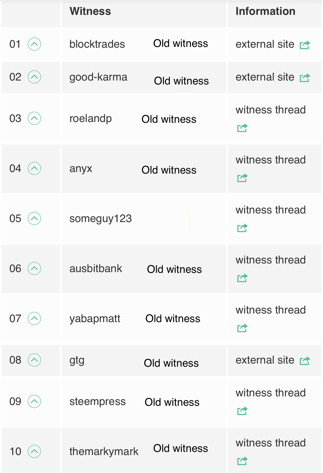Image resolution: width=323 pixels, height=473 pixels.
Task: Click roelandp witness thread share icon
Action: point(242,128)
